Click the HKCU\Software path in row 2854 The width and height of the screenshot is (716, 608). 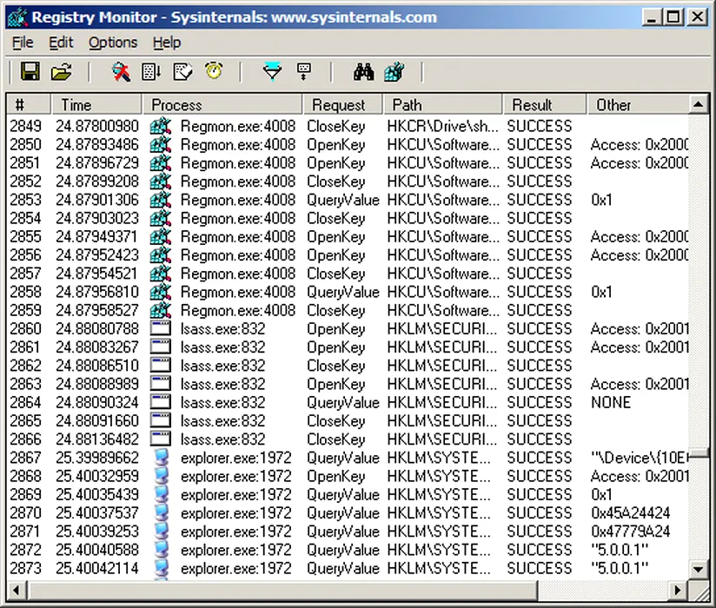tap(443, 218)
